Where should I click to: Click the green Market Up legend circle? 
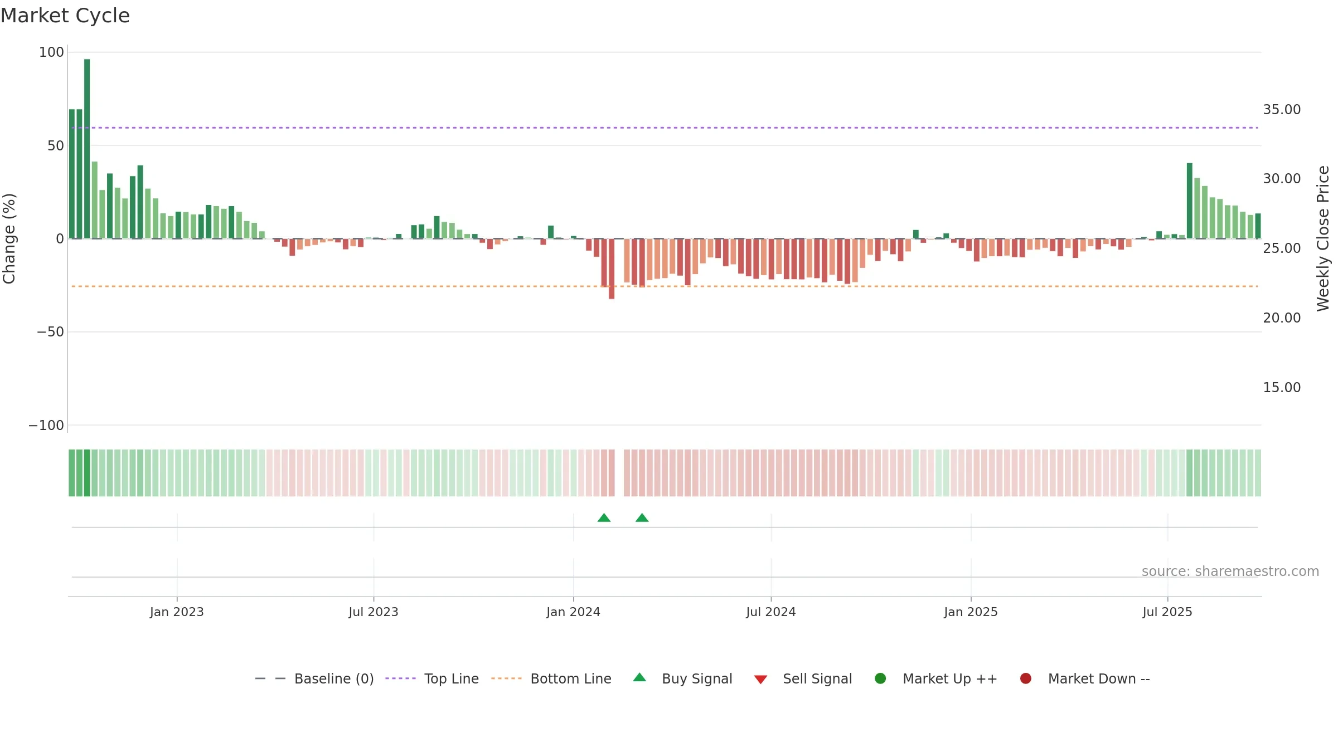pos(880,678)
